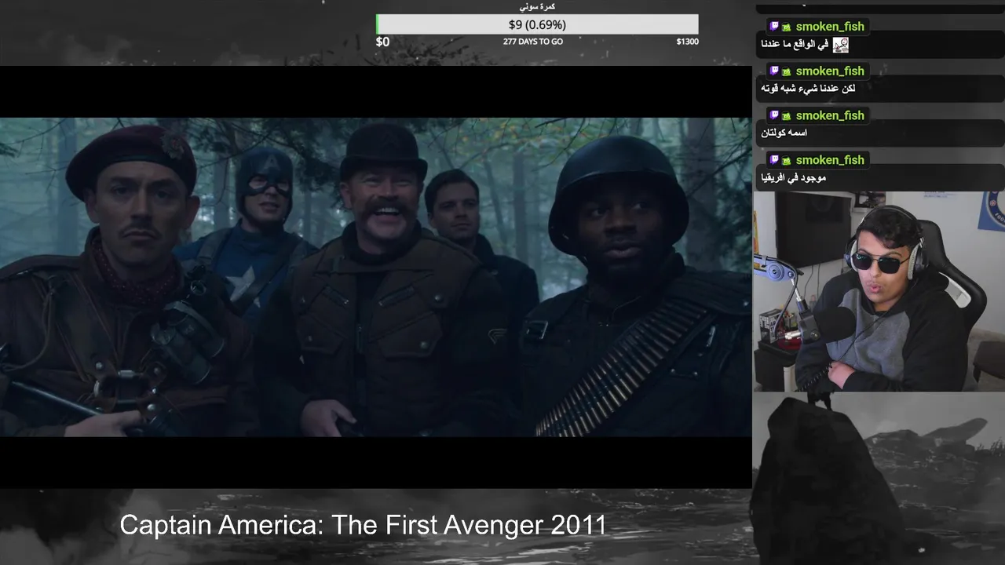This screenshot has width=1005, height=565.
Task: Click the chat message 'اسمه كولتان'
Action: click(x=784, y=133)
